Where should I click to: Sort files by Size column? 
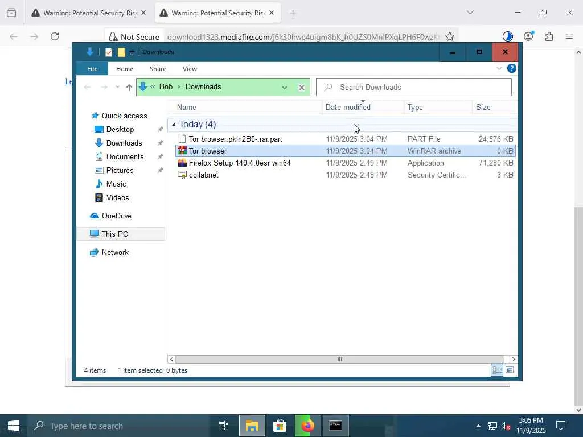(495, 107)
